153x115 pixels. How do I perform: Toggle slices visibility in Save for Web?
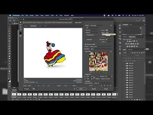pyautogui.click(x=21, y=36)
